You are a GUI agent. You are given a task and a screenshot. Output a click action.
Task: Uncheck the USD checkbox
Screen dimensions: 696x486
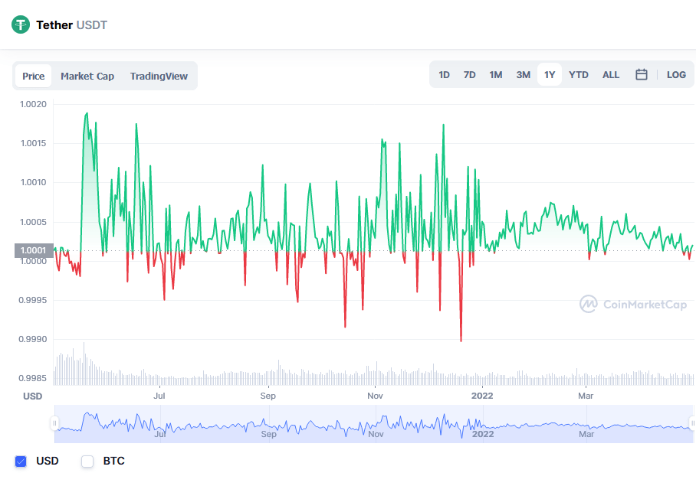coord(21,462)
